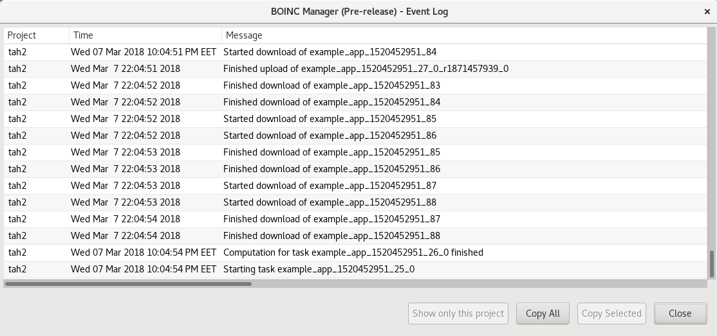717x336 pixels.
Task: Close the Event Log window with X
Action: pyautogui.click(x=707, y=12)
